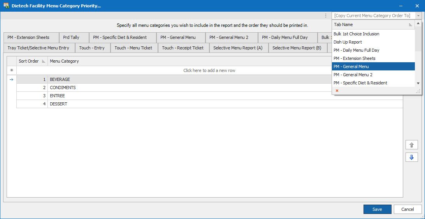Click sort order cell 1 for BEVERAGE

click(32, 80)
